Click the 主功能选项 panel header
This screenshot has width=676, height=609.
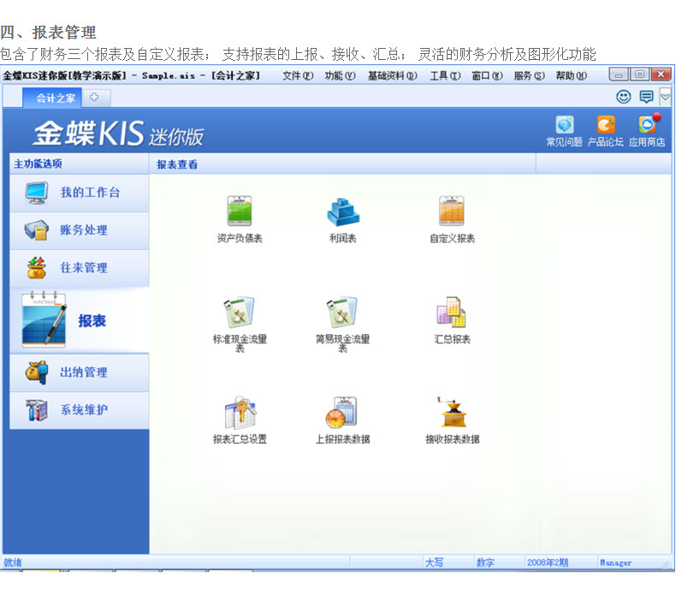point(38,164)
